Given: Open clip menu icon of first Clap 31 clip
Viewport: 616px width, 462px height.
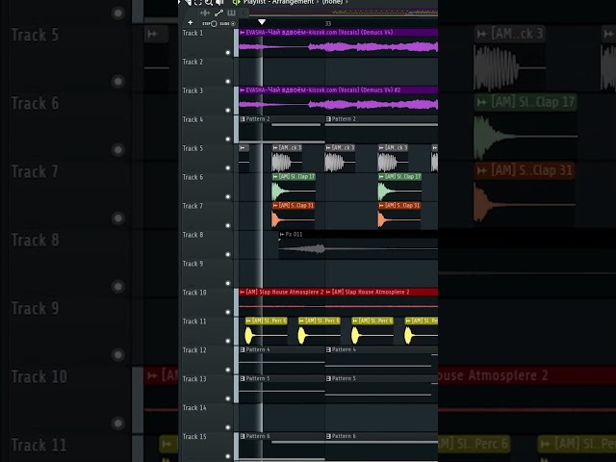Looking at the screenshot, I should [x=275, y=205].
